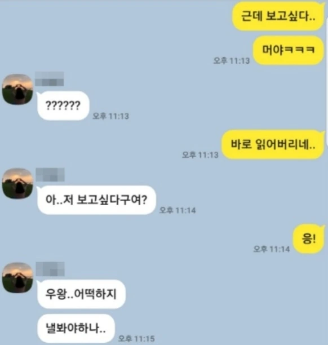Click the 오후 11:14 timestamp beside 아..저 보고싶다구여?
The width and height of the screenshot is (328, 345).
pos(178,210)
